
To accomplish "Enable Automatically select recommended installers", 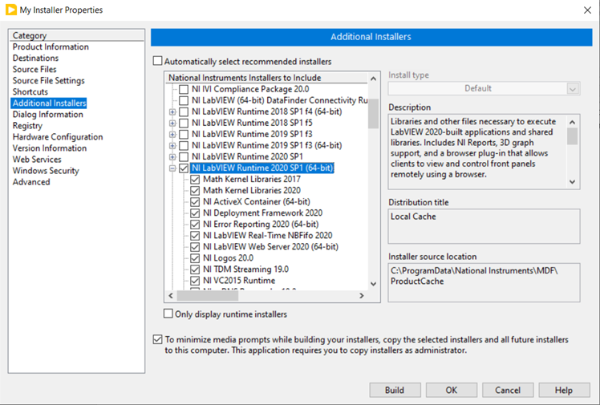I will click(x=158, y=61).
